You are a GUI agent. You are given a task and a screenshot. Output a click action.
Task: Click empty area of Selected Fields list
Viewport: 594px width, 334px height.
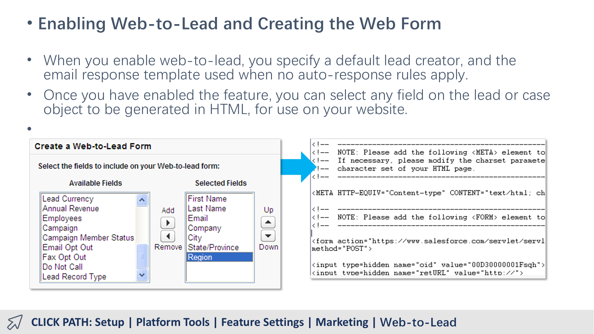click(220, 272)
